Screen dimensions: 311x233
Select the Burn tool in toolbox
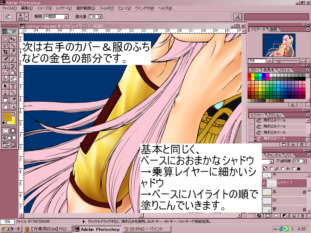(x=13, y=79)
